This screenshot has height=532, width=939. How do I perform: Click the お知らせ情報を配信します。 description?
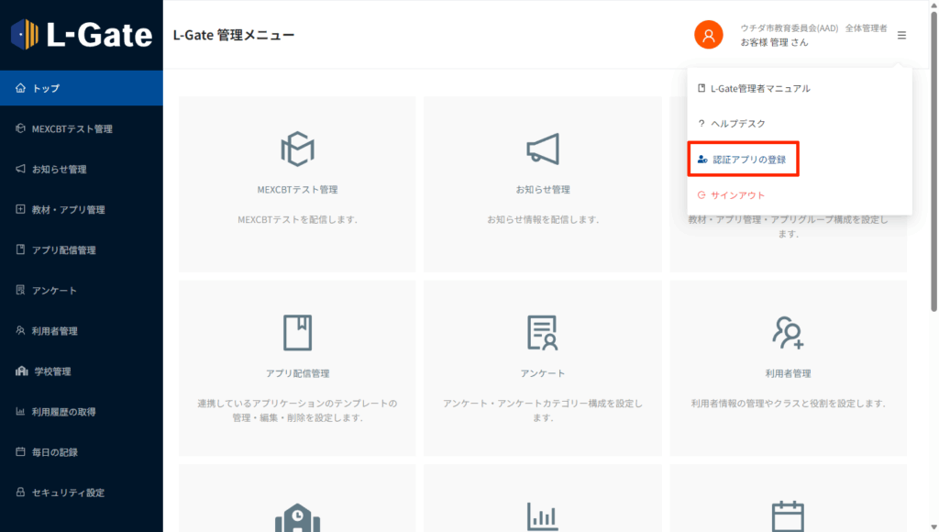[x=543, y=219]
